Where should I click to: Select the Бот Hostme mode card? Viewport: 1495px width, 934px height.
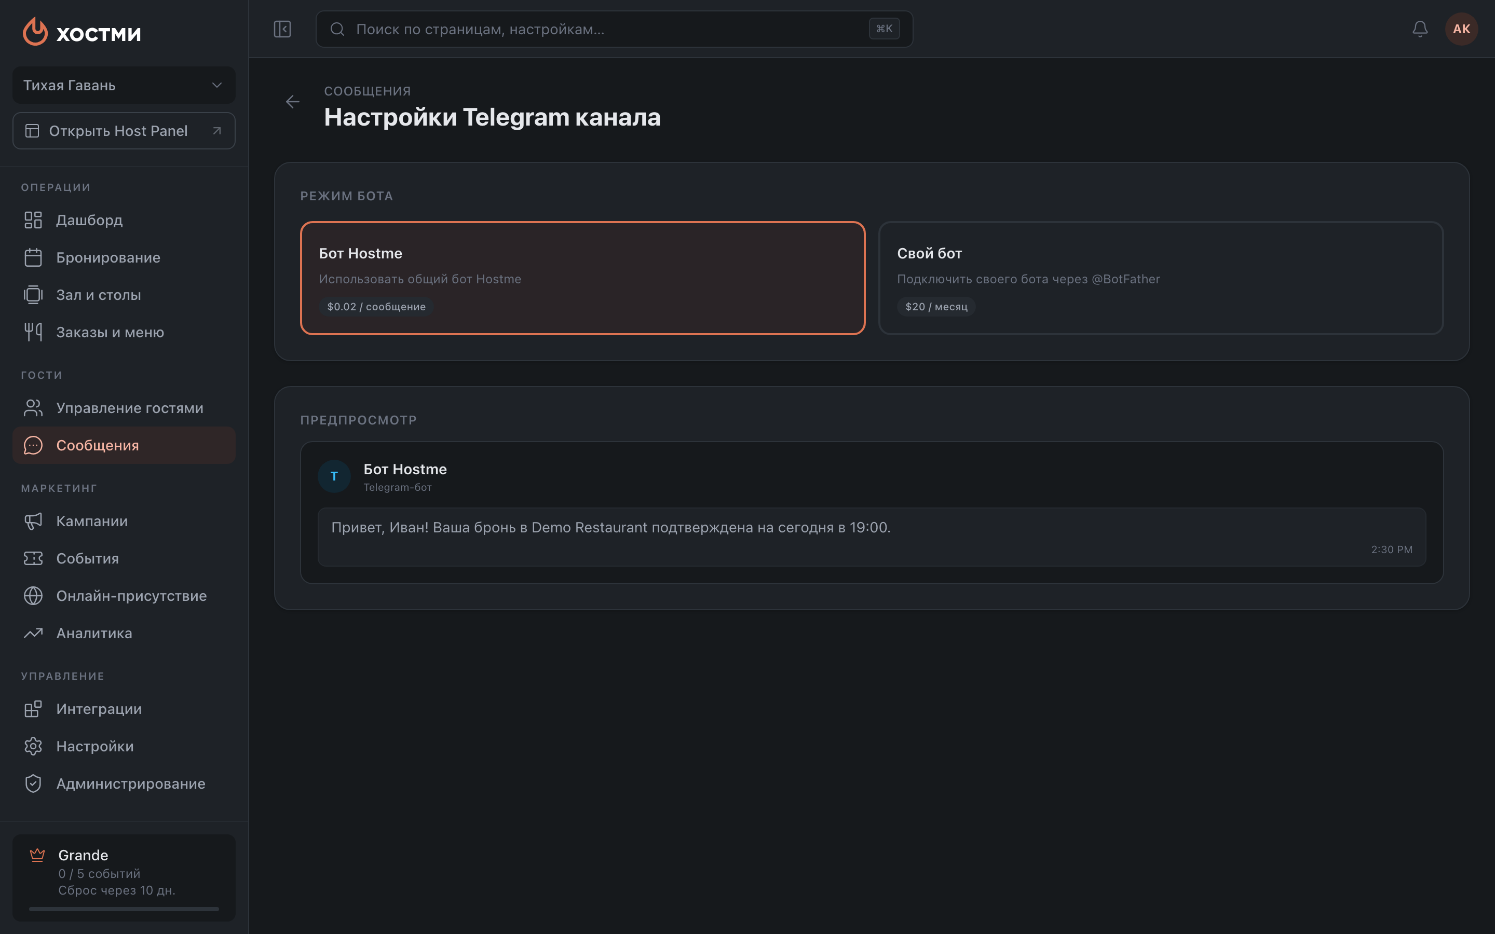[582, 278]
